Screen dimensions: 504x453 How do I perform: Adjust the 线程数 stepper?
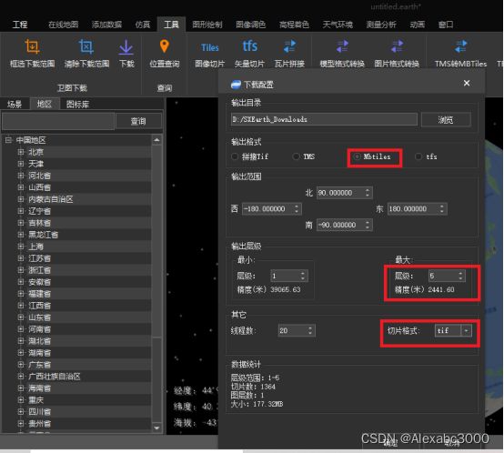click(310, 330)
